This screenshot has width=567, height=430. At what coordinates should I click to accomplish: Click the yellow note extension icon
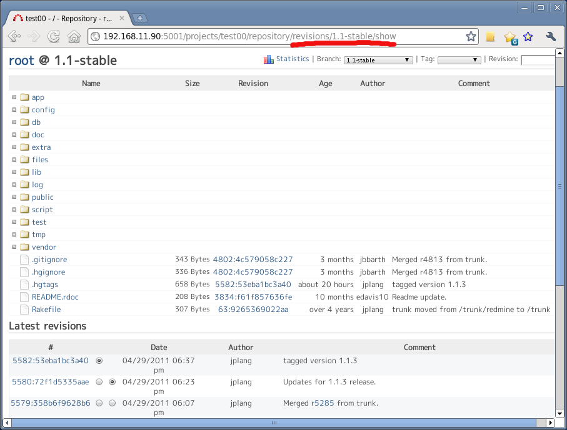[x=490, y=36]
